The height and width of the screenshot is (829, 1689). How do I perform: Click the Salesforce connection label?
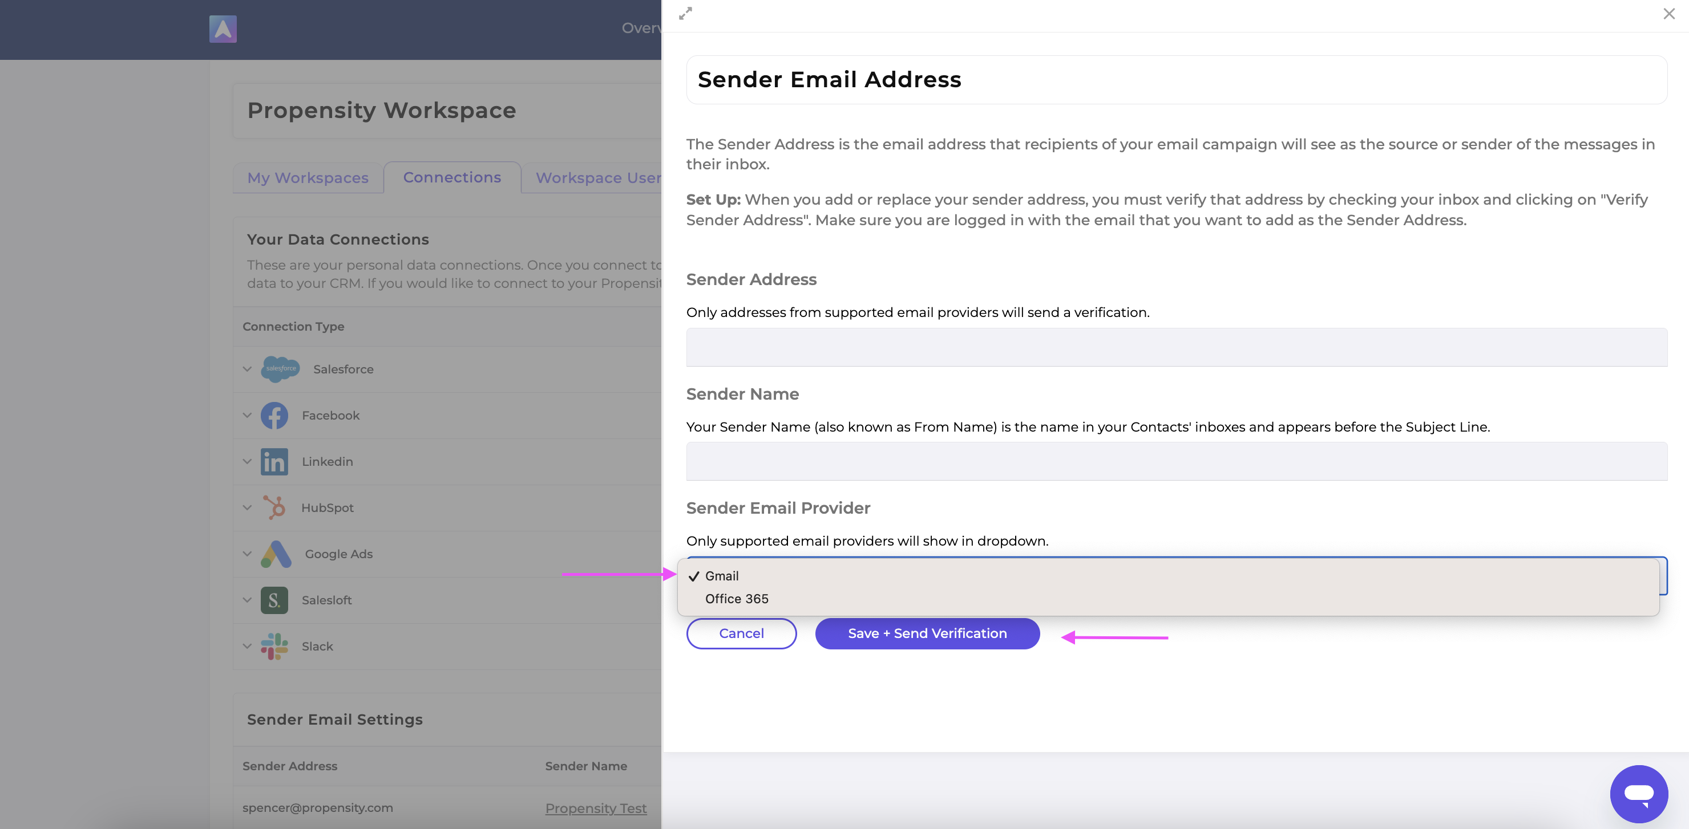[x=343, y=369]
